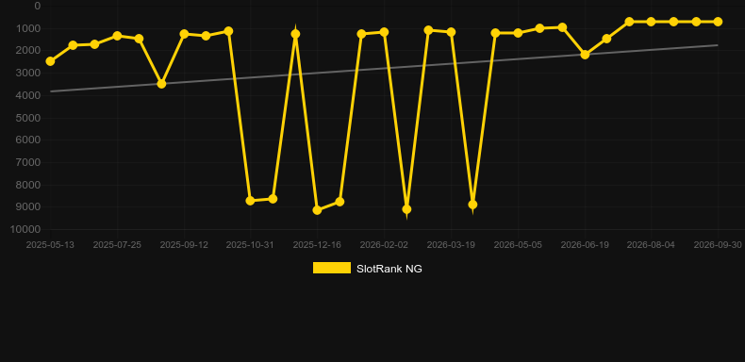Viewport: 745px width, 362px height.
Task: Click the 2026-08-04 x-axis label
Action: pyautogui.click(x=651, y=245)
